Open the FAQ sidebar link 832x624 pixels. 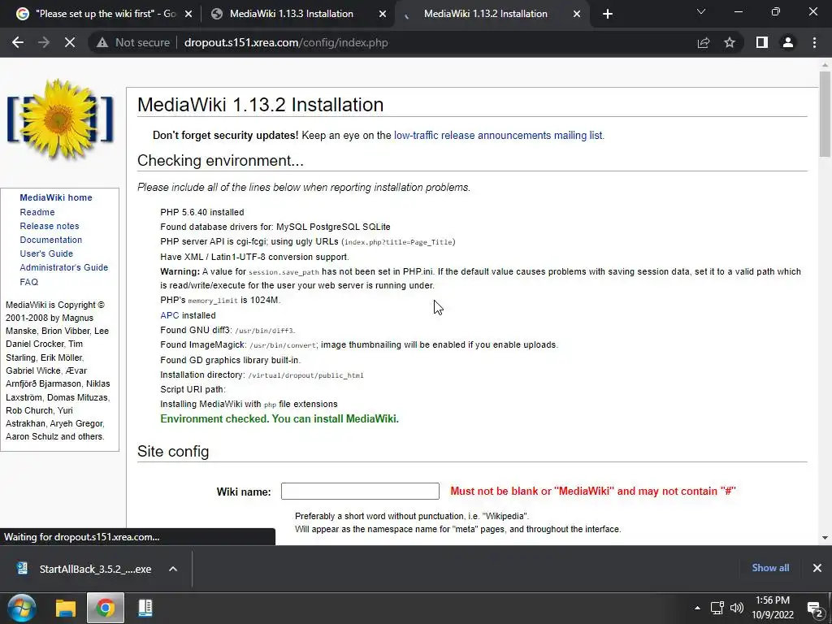click(28, 282)
